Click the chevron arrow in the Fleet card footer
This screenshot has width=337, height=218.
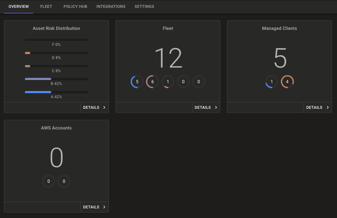(x=216, y=107)
